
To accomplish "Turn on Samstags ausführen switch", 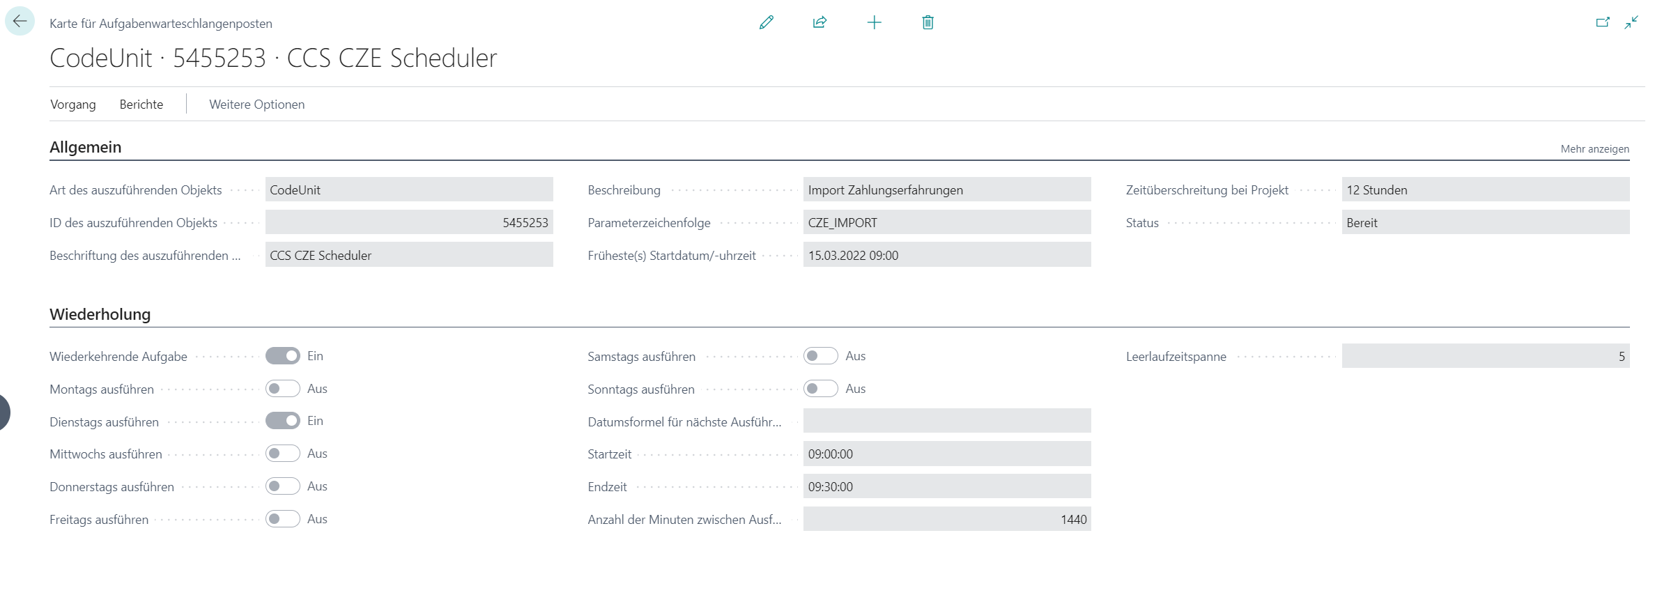I will click(x=820, y=356).
